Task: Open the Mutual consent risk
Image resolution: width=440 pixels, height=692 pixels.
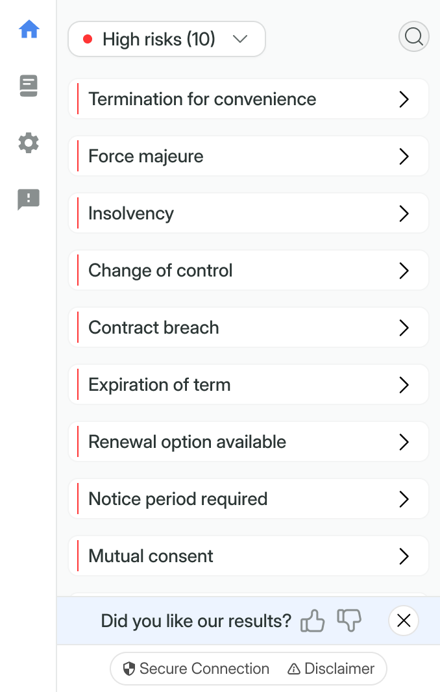Action: coord(248,556)
